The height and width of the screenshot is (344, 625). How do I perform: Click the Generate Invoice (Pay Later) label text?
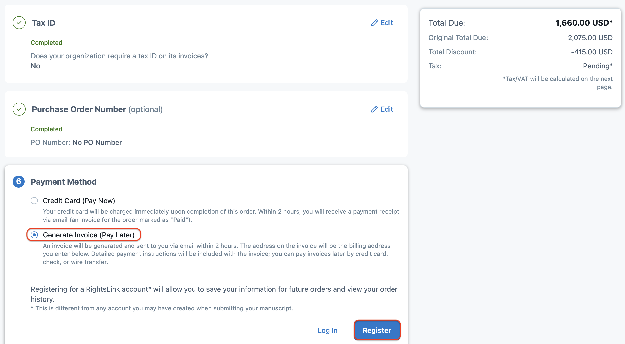click(89, 235)
